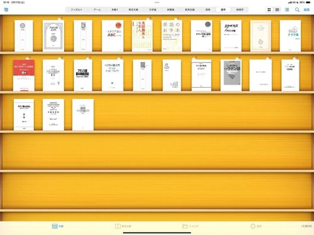Open the ヘブライ語入門 book
Image resolution: width=314 pixels, height=235 pixels.
click(112, 75)
